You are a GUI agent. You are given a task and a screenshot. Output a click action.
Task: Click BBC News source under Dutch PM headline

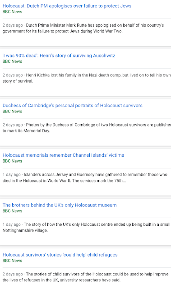[x=12, y=12]
